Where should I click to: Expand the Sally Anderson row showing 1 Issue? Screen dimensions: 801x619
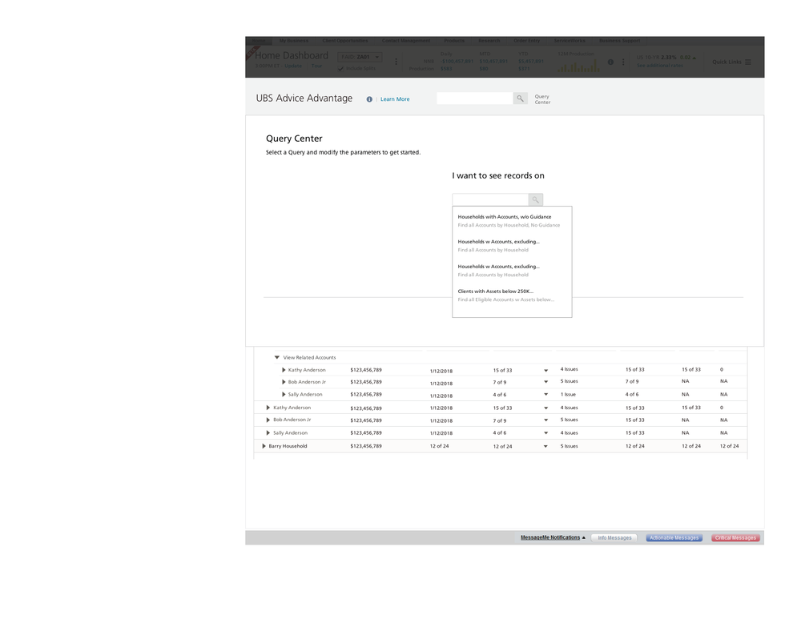(284, 394)
